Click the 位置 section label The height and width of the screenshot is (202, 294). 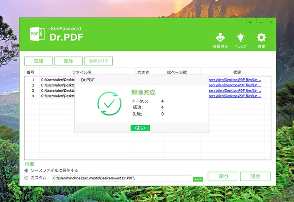click(x=29, y=164)
